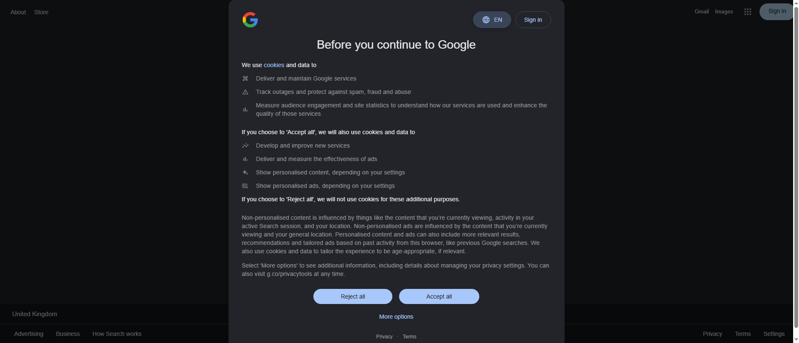Click the tools icon beside Deliver and maintain
Screen dimensions: 799x343
click(x=245, y=78)
